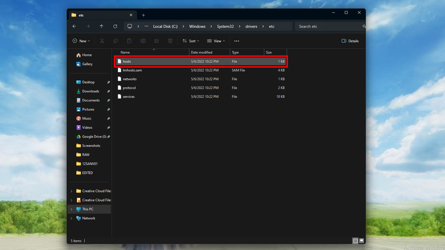Click the Cut scissors icon in toolbar
This screenshot has width=445, height=250.
(x=102, y=41)
